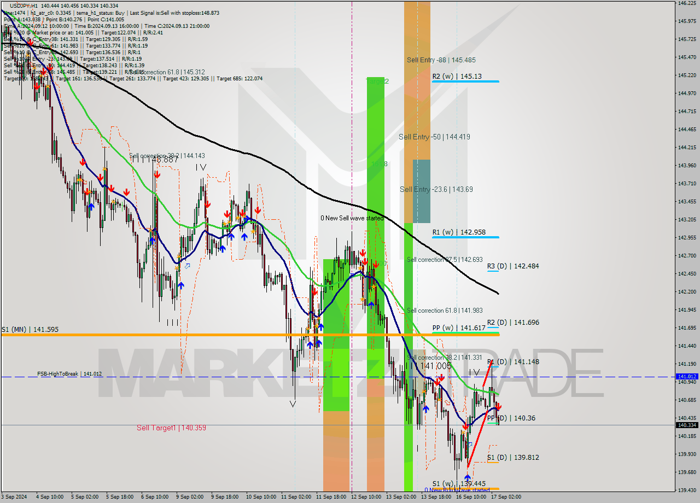This screenshot has height=503, width=700.
Task: Click the 11 Sep 18:00 time label
Action: click(330, 497)
